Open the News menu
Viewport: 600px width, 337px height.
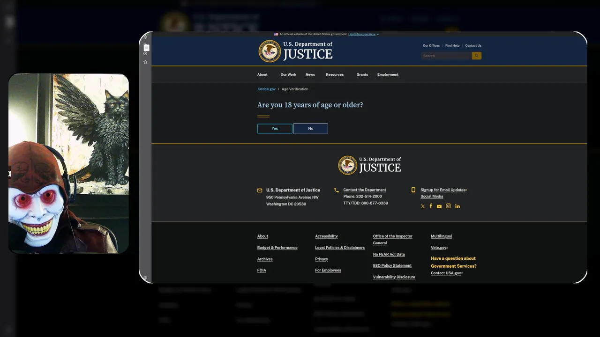click(310, 74)
